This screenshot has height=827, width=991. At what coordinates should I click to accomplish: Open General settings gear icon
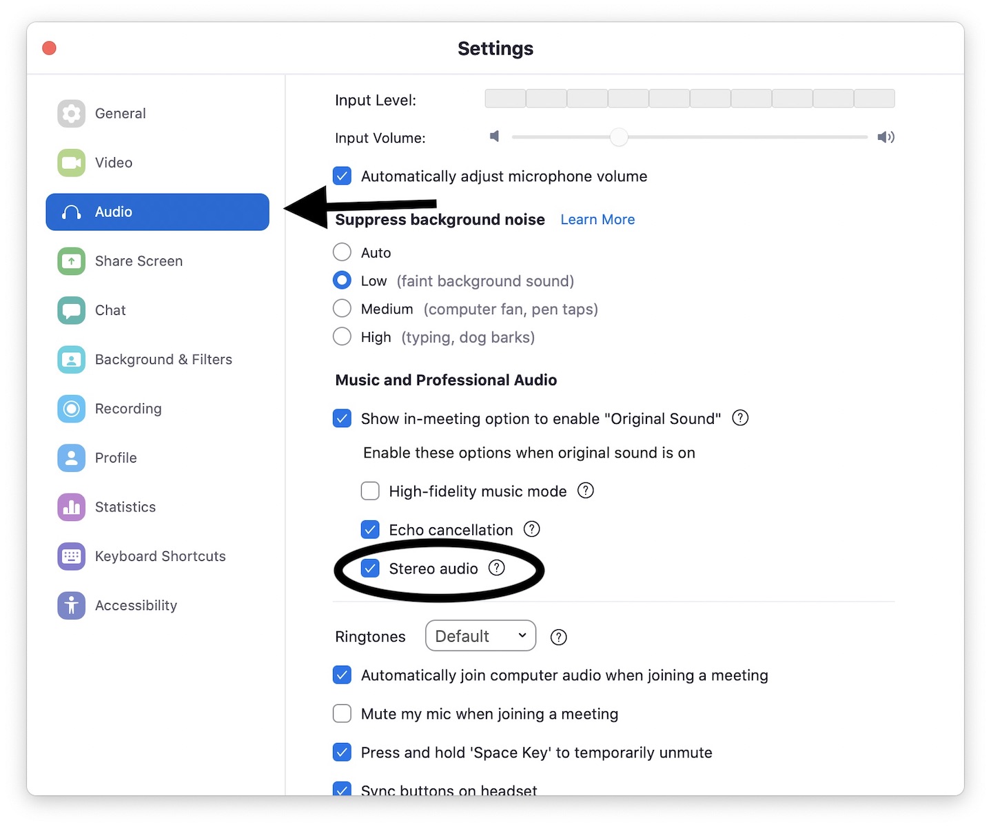pyautogui.click(x=71, y=114)
